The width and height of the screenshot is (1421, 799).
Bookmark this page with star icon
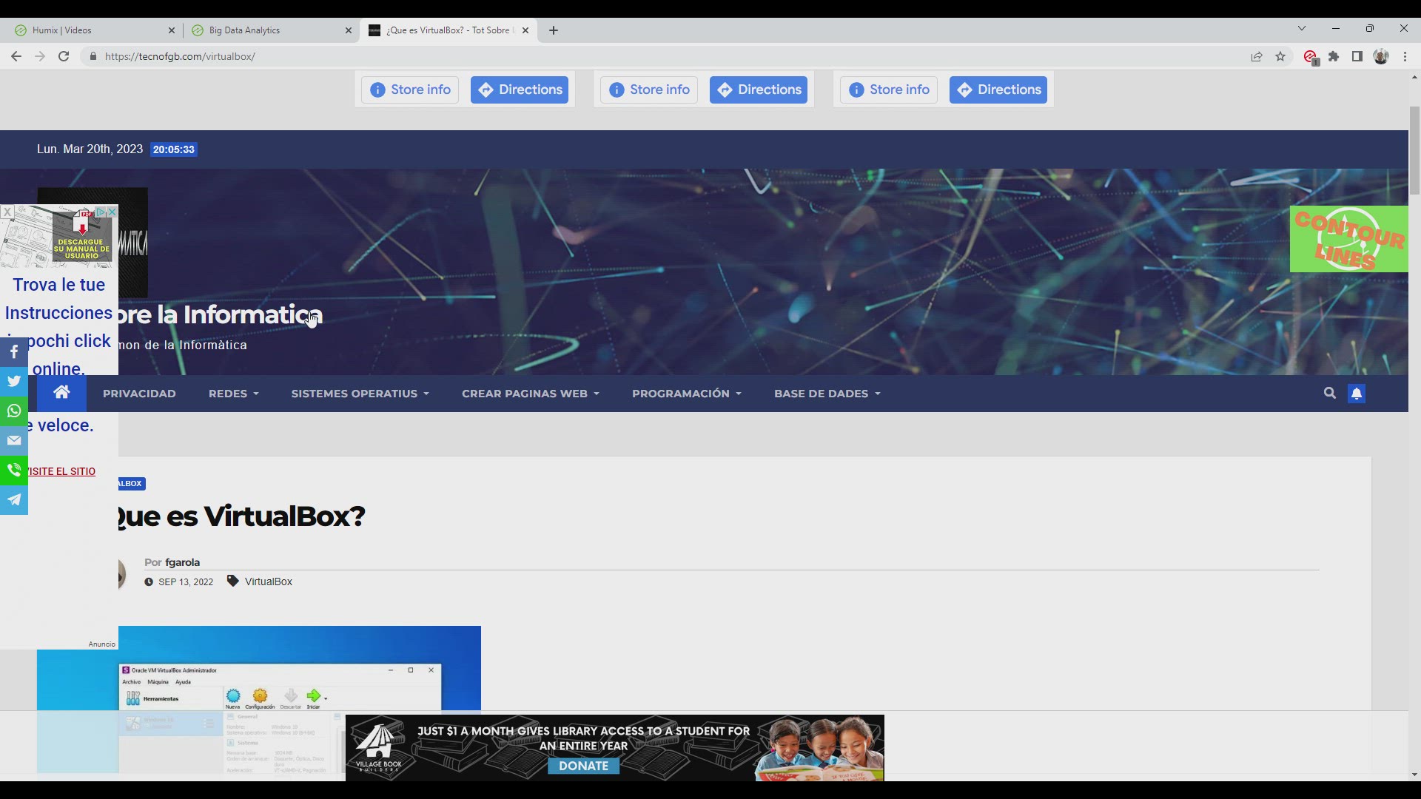[x=1280, y=56]
